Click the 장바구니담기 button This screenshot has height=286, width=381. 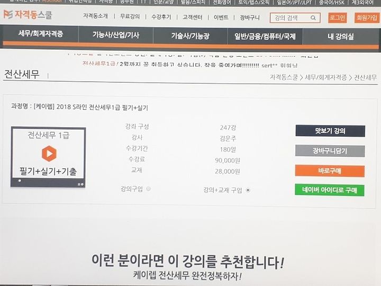coord(330,151)
